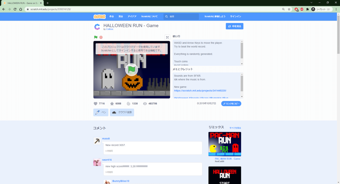Open the Scratchについて menu item
The height and width of the screenshot is (184, 340).
tap(149, 16)
